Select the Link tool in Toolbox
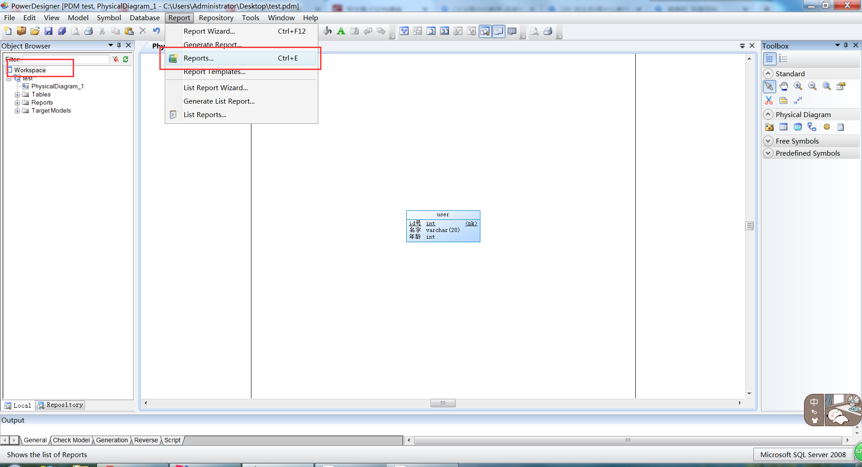862x467 pixels. click(x=798, y=100)
